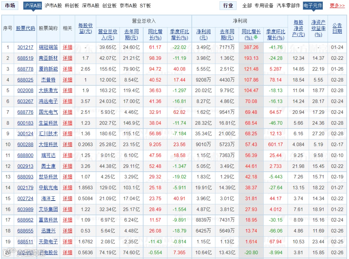Select 电子元件 industry filter
This screenshot has width=349, height=259.
point(313,5)
